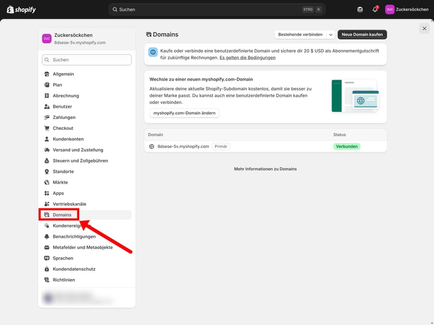
Task: Click the Shopify logo
Action: tap(21, 9)
